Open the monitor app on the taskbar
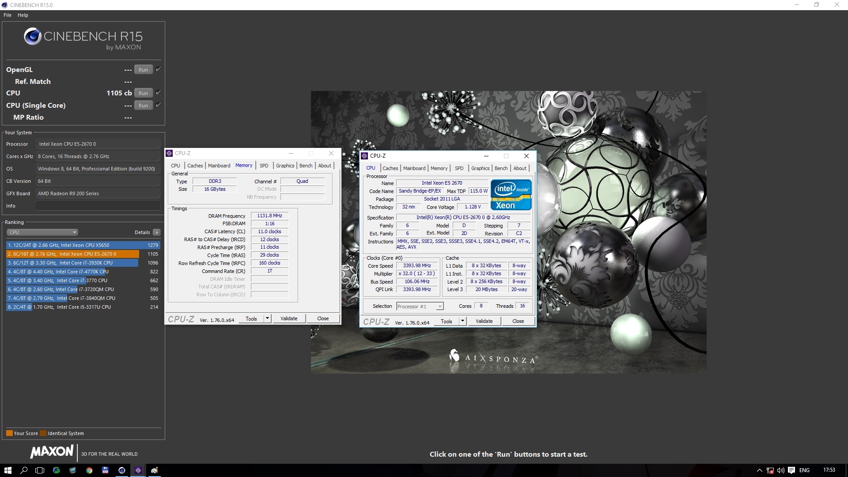Screen dimensions: 848x477 pyautogui.click(x=72, y=470)
